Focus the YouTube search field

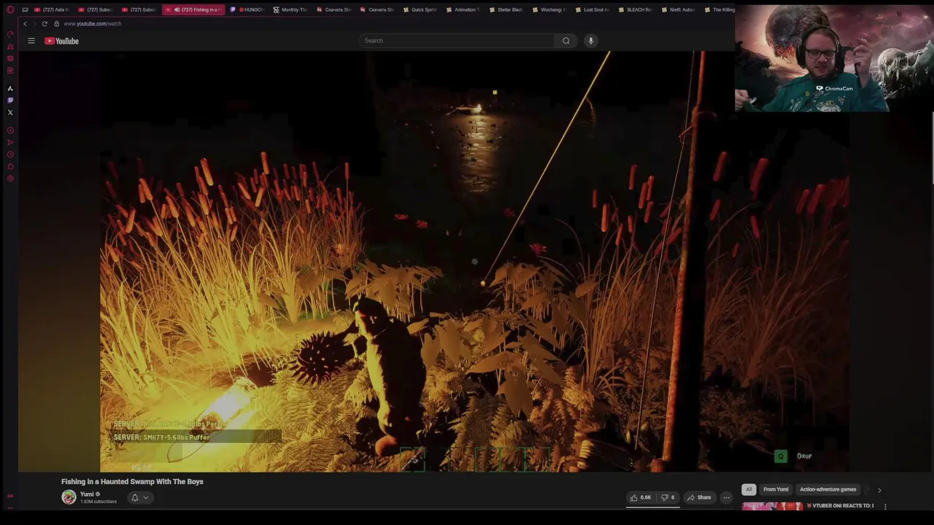[456, 41]
